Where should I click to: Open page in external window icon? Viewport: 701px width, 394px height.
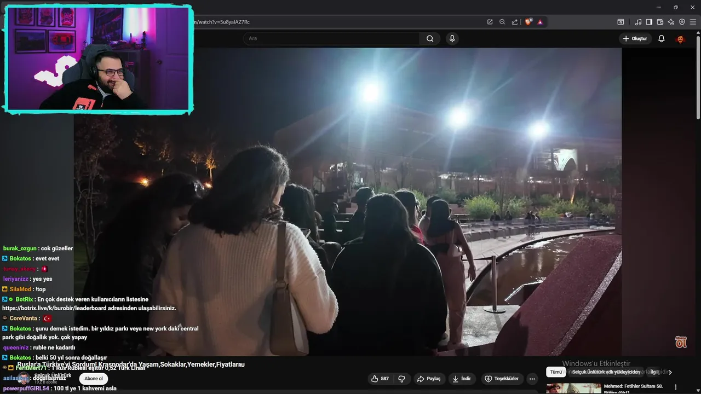pos(490,22)
